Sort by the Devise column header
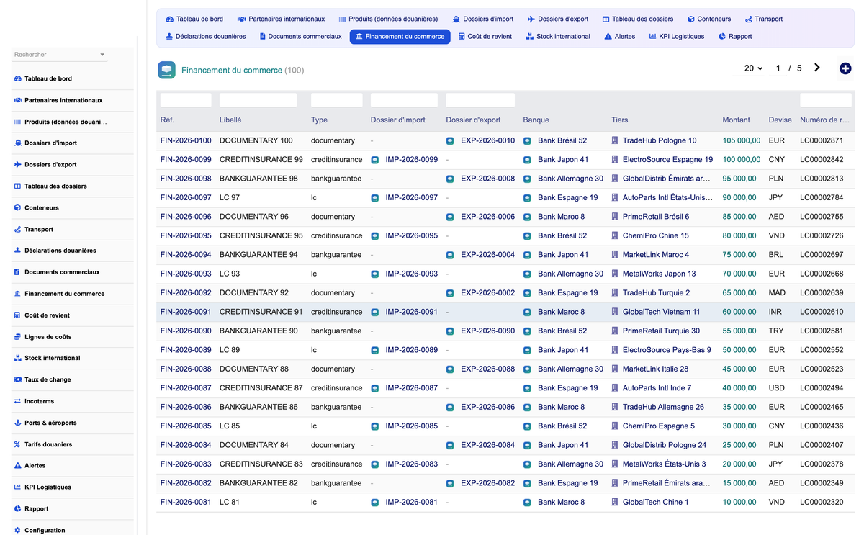The width and height of the screenshot is (864, 535). [780, 120]
